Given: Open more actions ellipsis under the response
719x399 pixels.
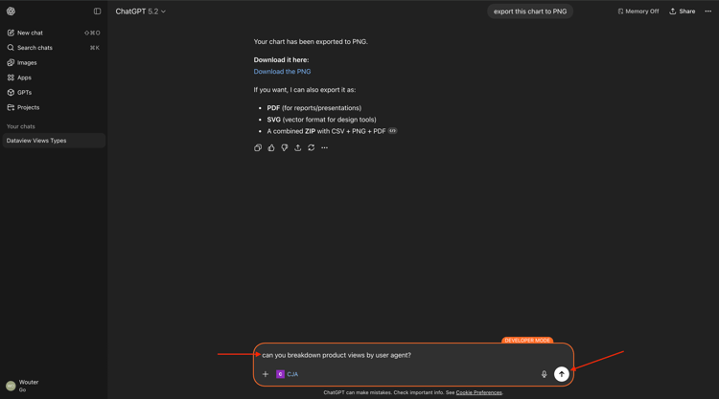Looking at the screenshot, I should pos(324,147).
